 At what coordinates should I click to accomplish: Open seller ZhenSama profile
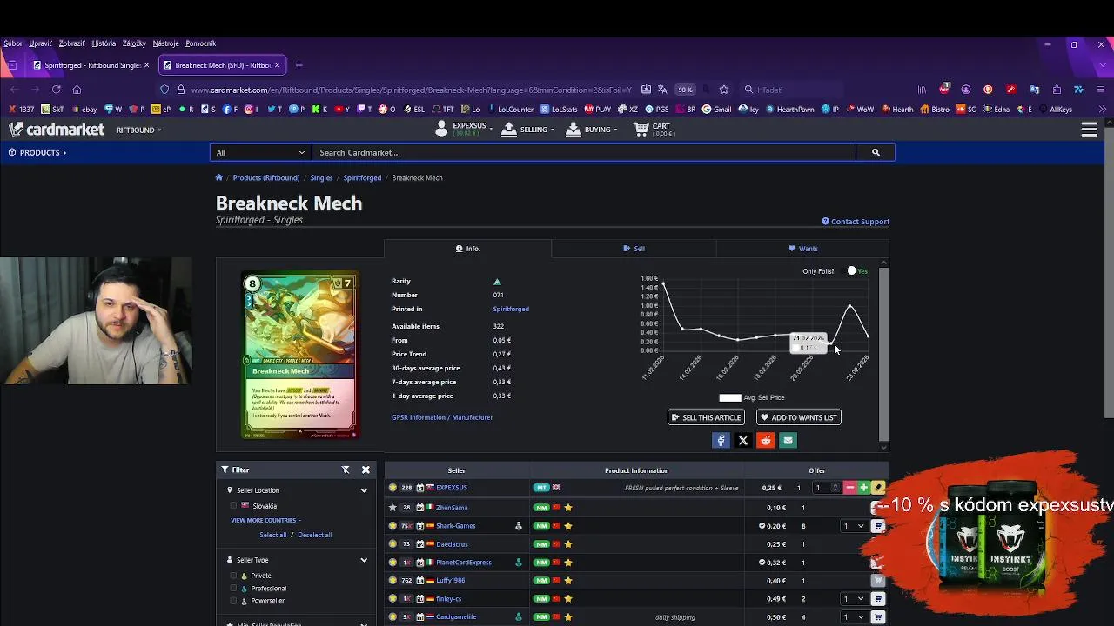point(452,508)
